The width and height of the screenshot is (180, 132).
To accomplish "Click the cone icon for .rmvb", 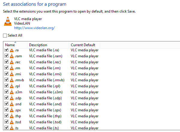I will (12, 80).
